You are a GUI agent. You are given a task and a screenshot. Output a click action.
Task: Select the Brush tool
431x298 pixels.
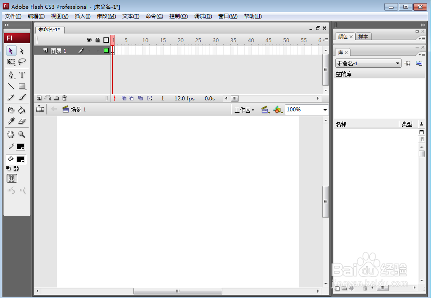[22, 97]
